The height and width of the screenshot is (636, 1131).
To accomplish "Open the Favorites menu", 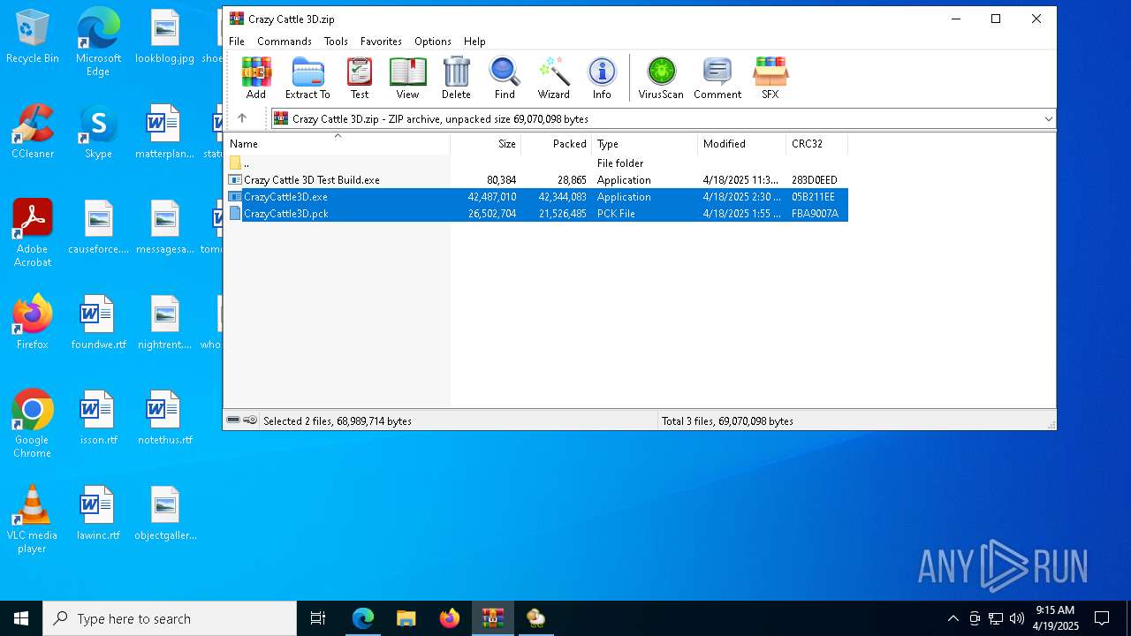I will pyautogui.click(x=381, y=42).
